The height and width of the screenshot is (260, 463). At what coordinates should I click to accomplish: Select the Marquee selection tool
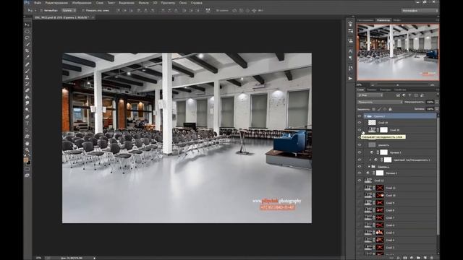[27, 31]
